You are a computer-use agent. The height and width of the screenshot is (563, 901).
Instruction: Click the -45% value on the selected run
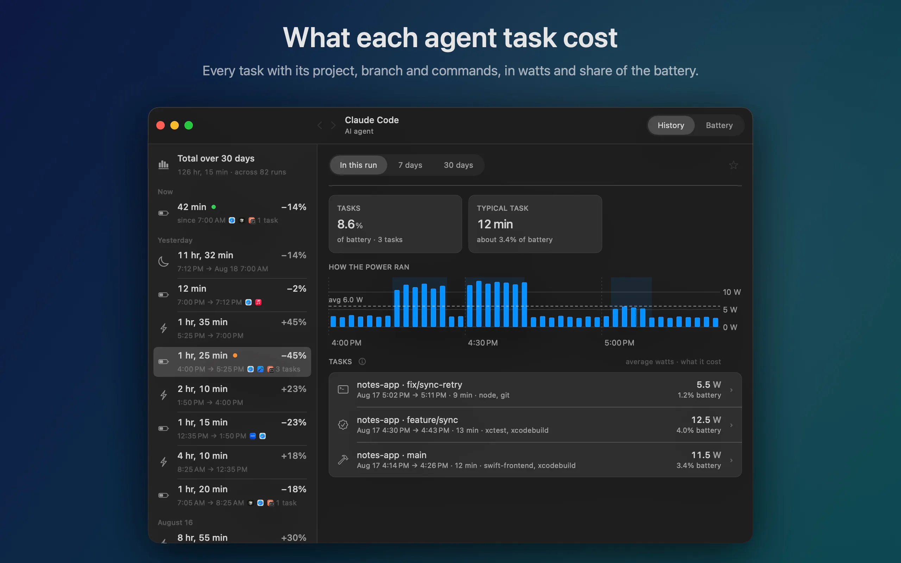294,355
